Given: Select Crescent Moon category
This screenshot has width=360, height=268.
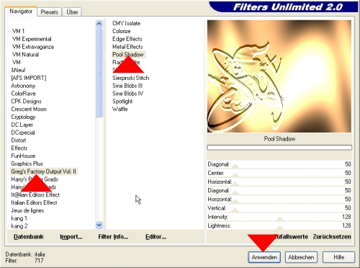Looking at the screenshot, I should click(x=29, y=109).
